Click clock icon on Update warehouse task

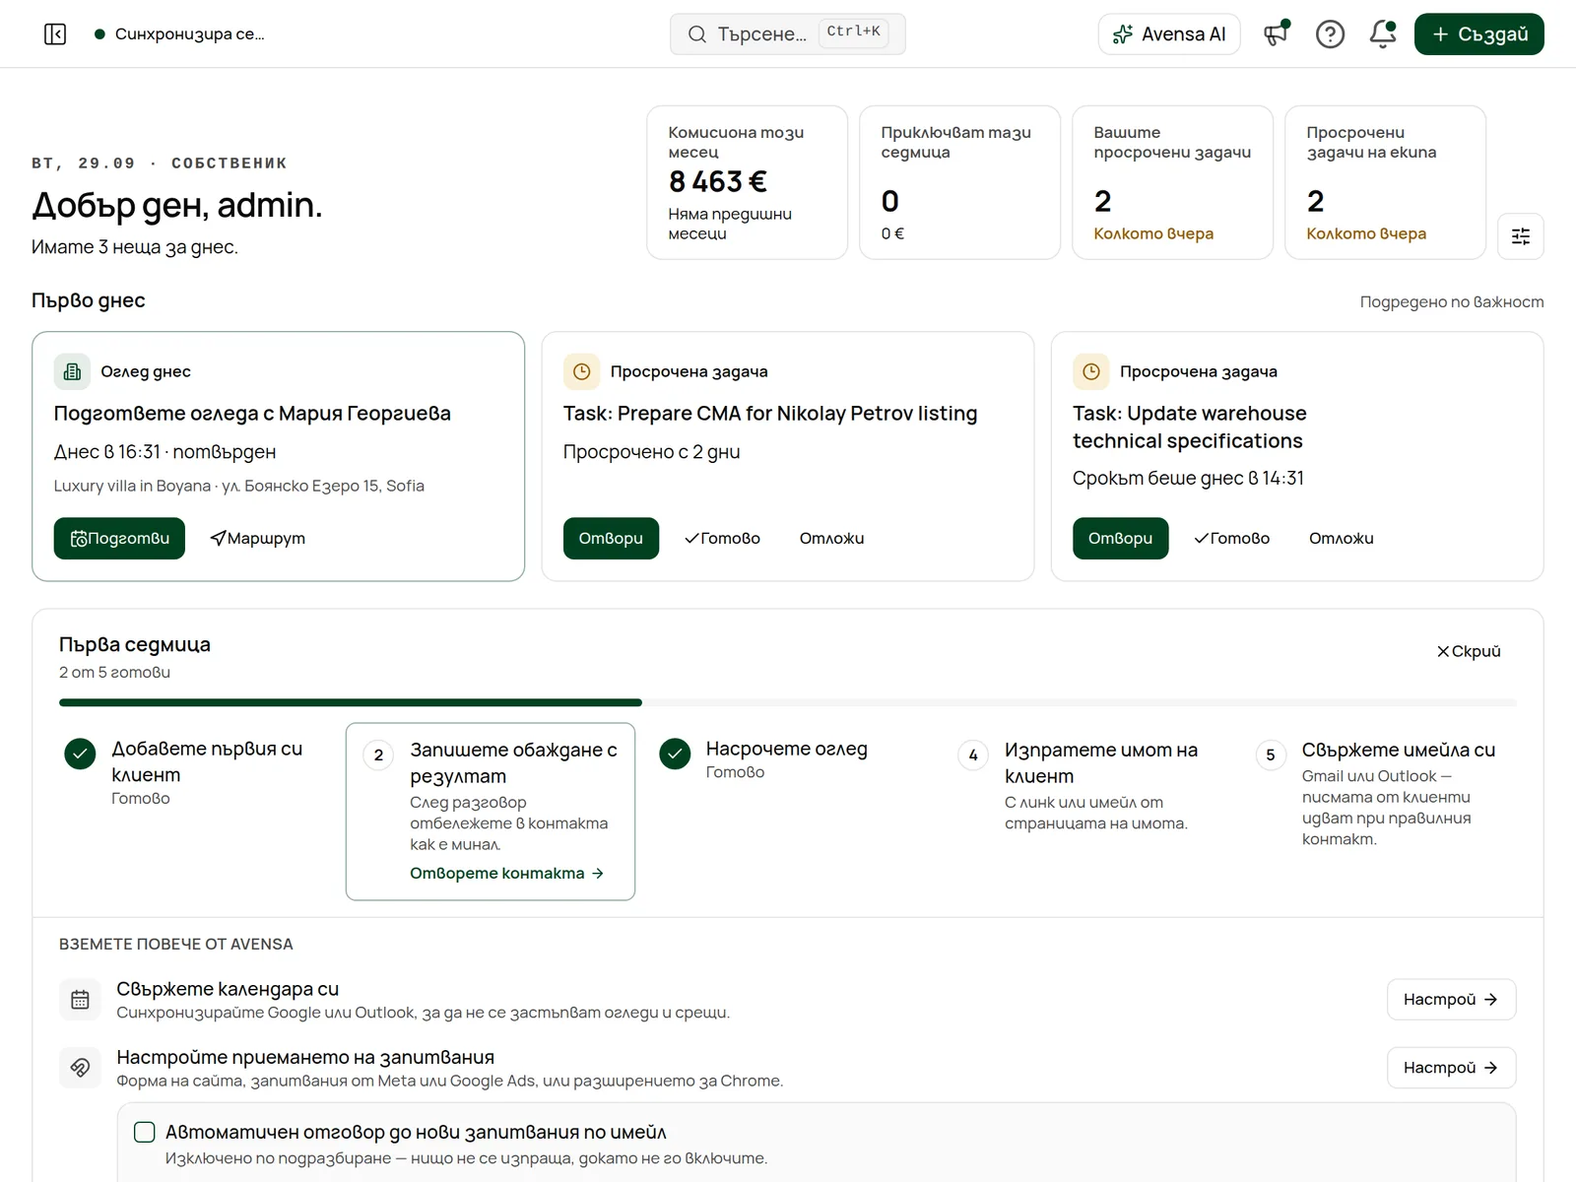click(x=1090, y=371)
